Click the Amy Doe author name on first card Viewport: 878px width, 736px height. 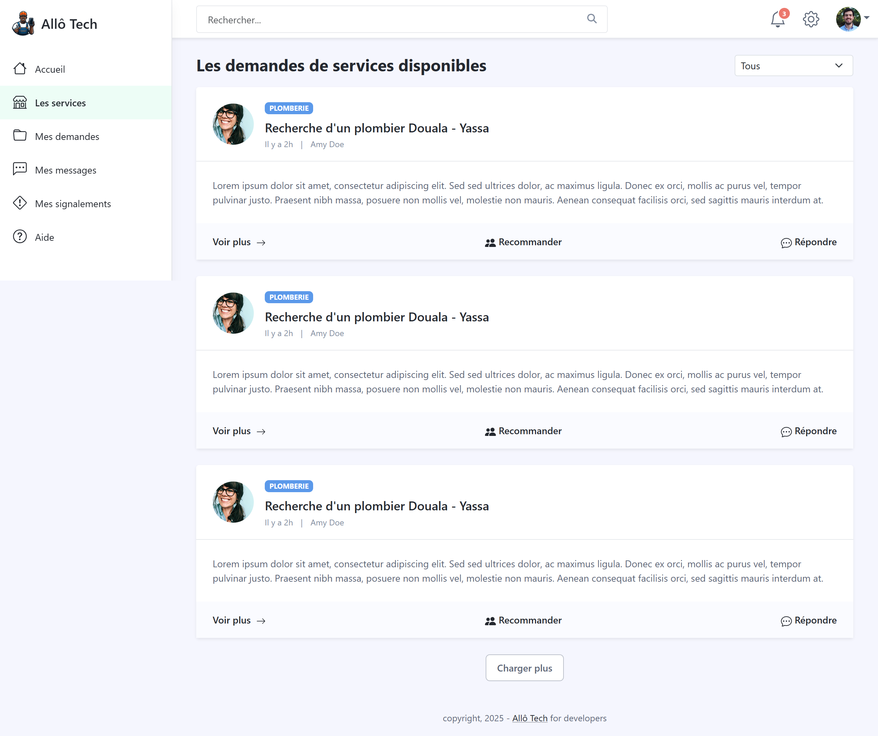point(327,144)
